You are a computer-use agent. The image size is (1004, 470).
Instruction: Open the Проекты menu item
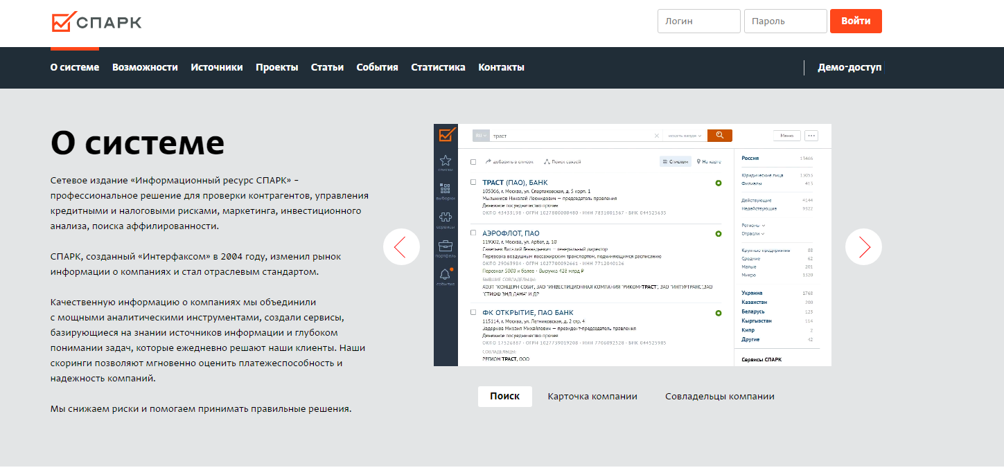(x=277, y=67)
